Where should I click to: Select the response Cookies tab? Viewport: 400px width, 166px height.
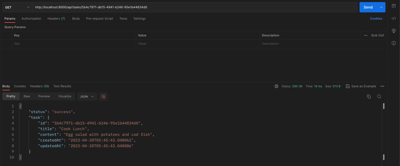click(x=20, y=86)
